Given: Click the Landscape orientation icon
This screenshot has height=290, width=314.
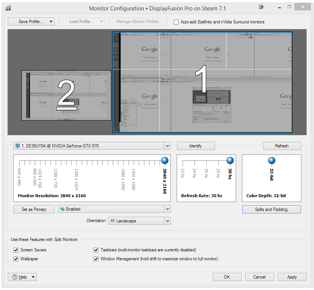Looking at the screenshot, I should click(x=113, y=221).
